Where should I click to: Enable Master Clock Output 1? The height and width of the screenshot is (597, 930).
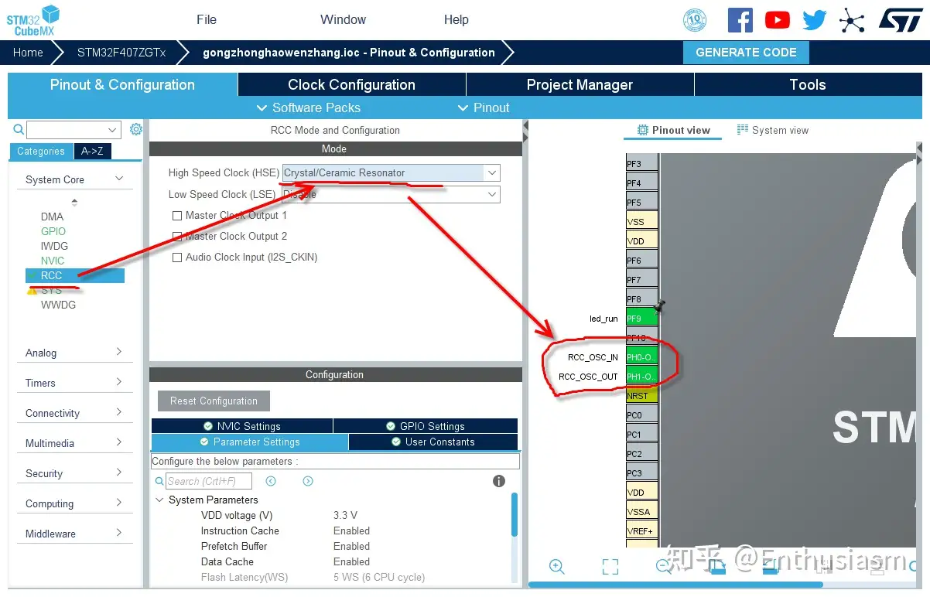[177, 216]
